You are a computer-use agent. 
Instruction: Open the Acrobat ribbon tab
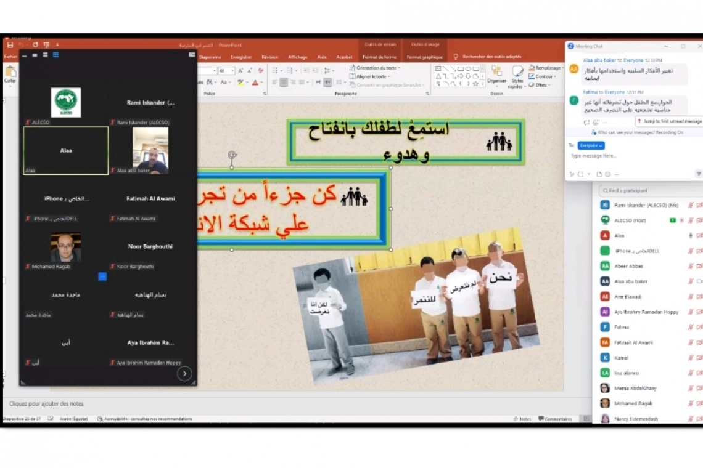click(344, 57)
